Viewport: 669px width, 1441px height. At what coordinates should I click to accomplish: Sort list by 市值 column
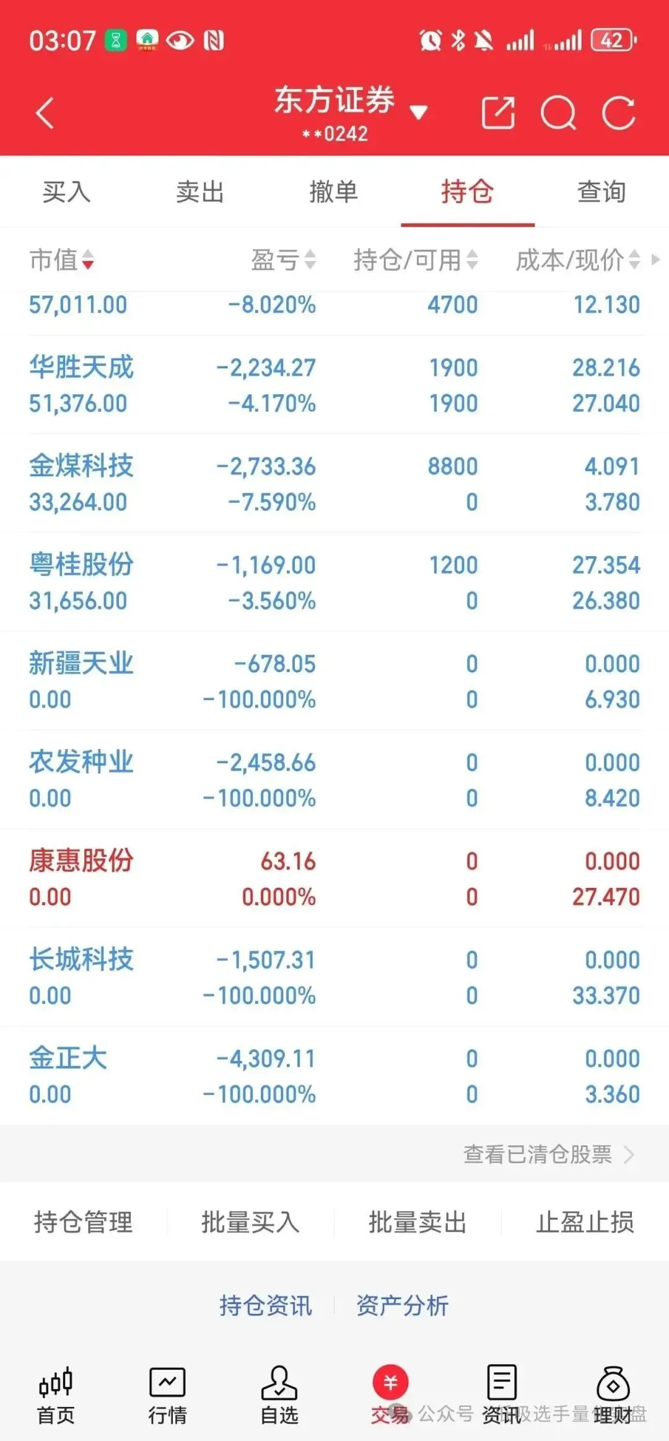[61, 260]
